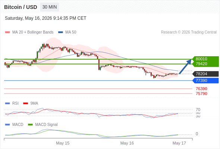Click the MA 20 + Bollinger Bands legend swatch
Viewport: 220px width, 149px height.
coord(7,32)
